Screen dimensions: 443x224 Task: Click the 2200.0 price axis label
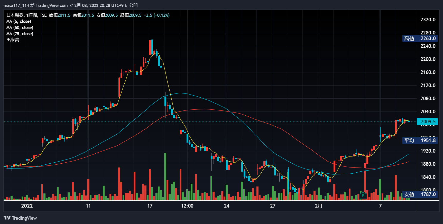(428, 59)
